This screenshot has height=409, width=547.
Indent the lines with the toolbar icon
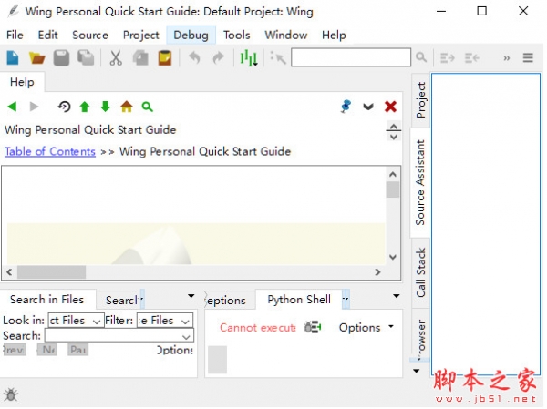click(x=447, y=58)
